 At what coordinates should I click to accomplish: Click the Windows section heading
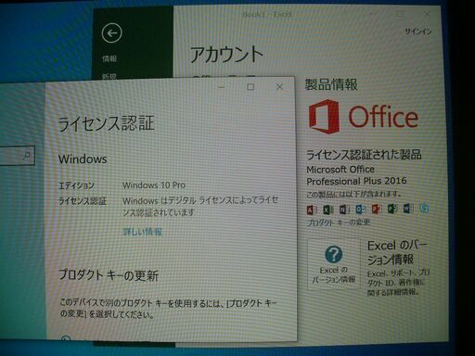tap(83, 159)
